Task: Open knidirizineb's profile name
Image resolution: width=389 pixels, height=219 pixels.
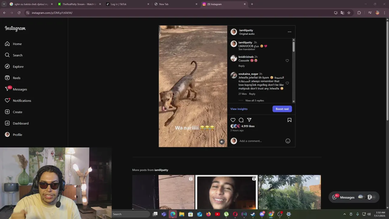Action: [246, 57]
